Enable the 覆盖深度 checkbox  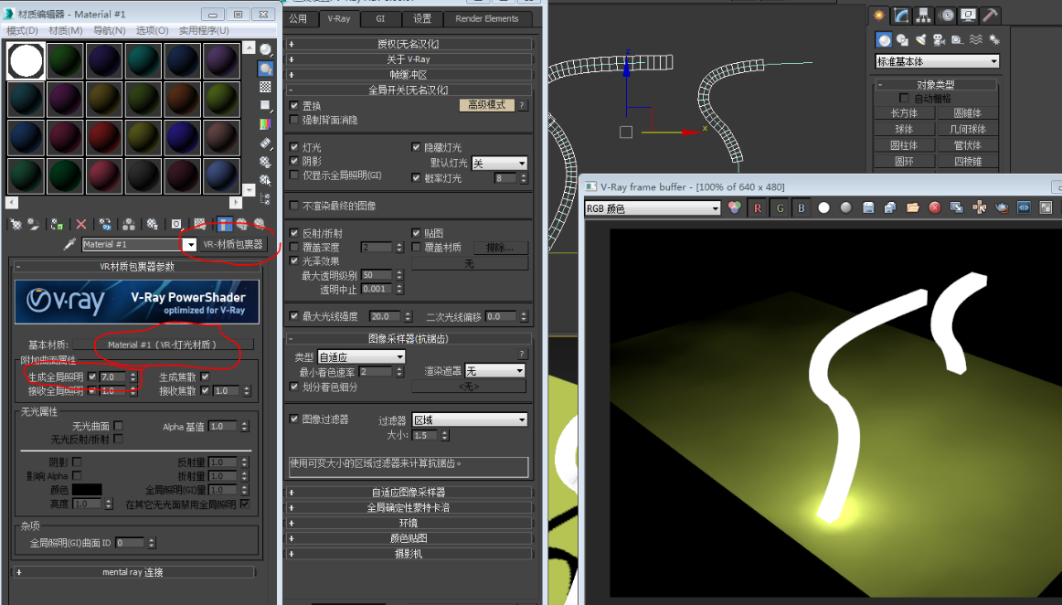coord(292,246)
